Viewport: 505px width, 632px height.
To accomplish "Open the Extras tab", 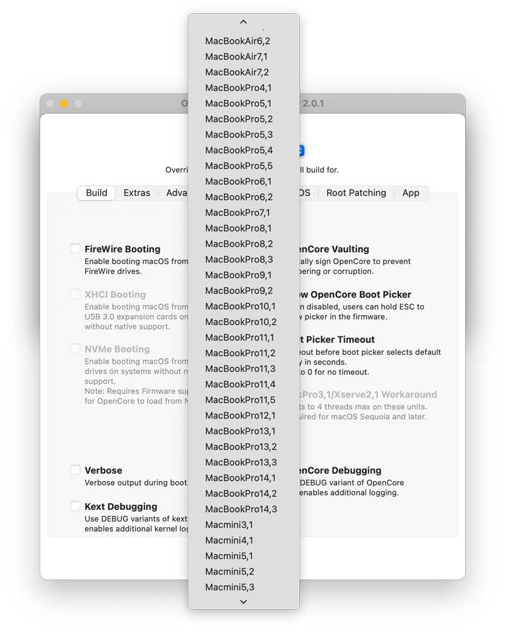I will (136, 193).
